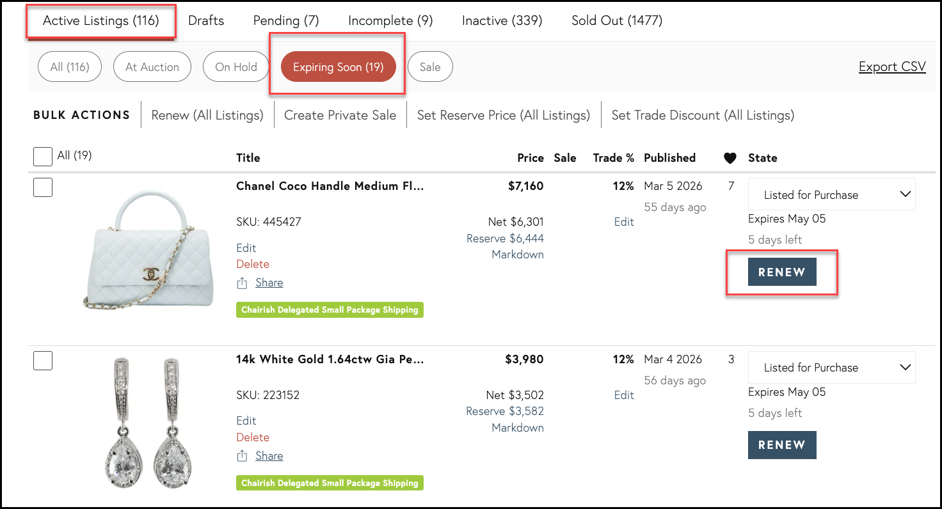
Task: Click Export CSV link
Action: pos(892,67)
